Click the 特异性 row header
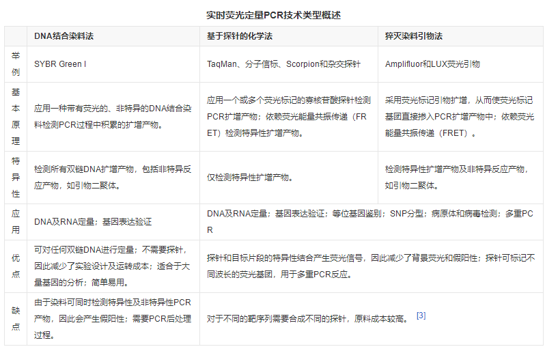Viewport: 545px width, 349px height. pyautogui.click(x=16, y=177)
